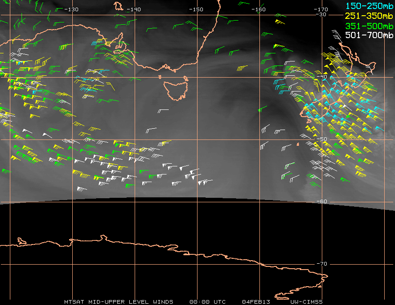Select the white 501-700mb legend label
The height and width of the screenshot is (305, 395).
tap(369, 35)
